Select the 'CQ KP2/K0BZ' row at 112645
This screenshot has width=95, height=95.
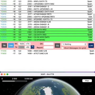[46, 40]
